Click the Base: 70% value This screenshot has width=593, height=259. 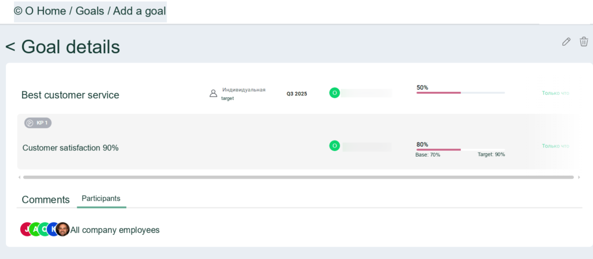pyautogui.click(x=428, y=155)
